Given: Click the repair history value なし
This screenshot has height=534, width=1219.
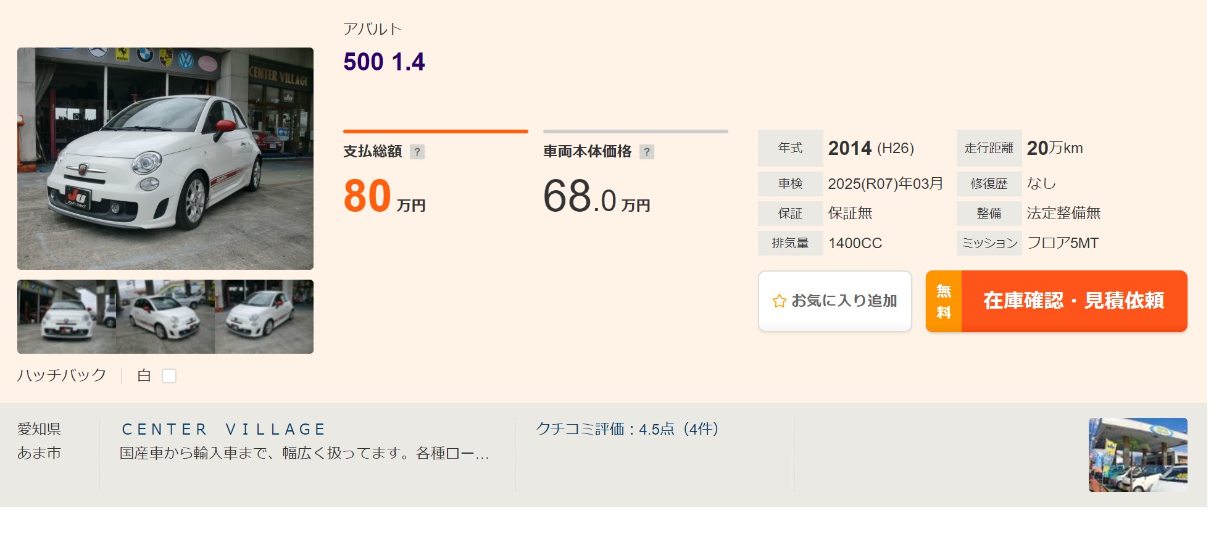Looking at the screenshot, I should pos(1041,184).
